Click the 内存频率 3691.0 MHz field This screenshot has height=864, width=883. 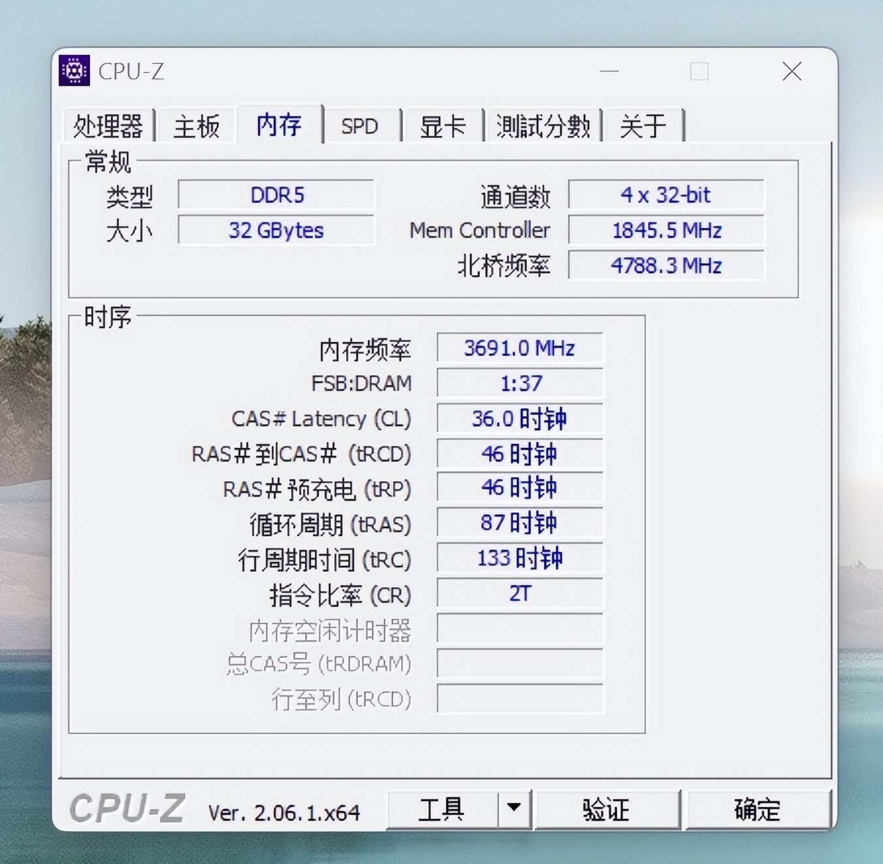(x=519, y=348)
